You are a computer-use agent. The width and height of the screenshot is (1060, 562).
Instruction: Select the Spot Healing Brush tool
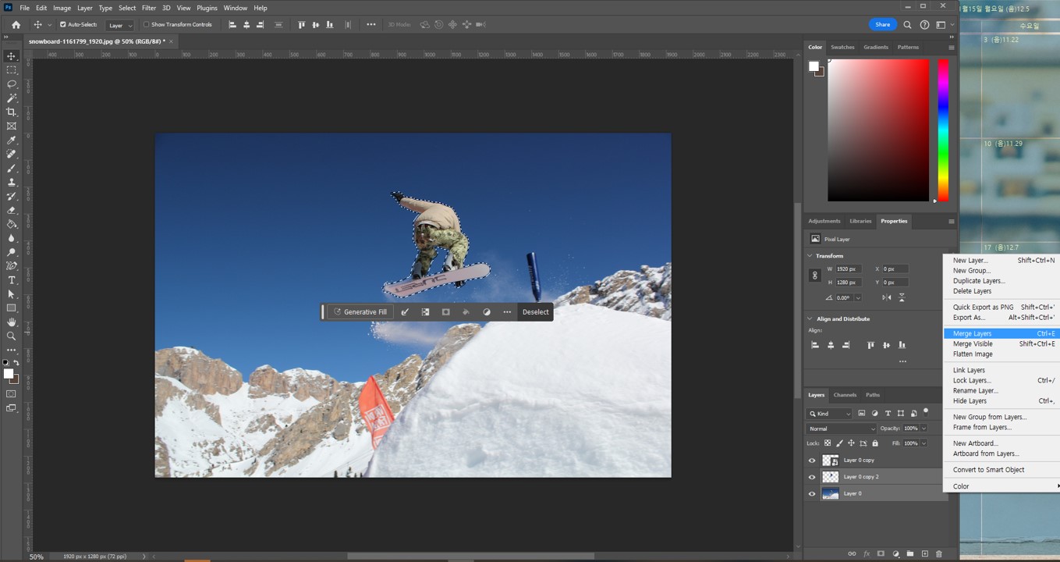click(x=12, y=155)
